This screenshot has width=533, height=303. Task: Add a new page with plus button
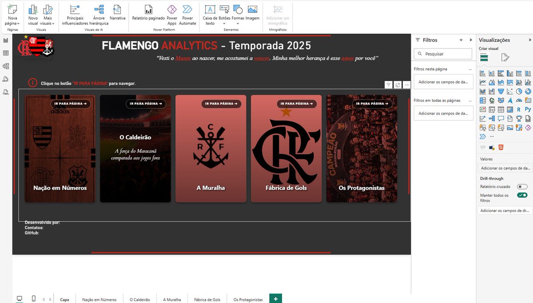tap(275, 299)
